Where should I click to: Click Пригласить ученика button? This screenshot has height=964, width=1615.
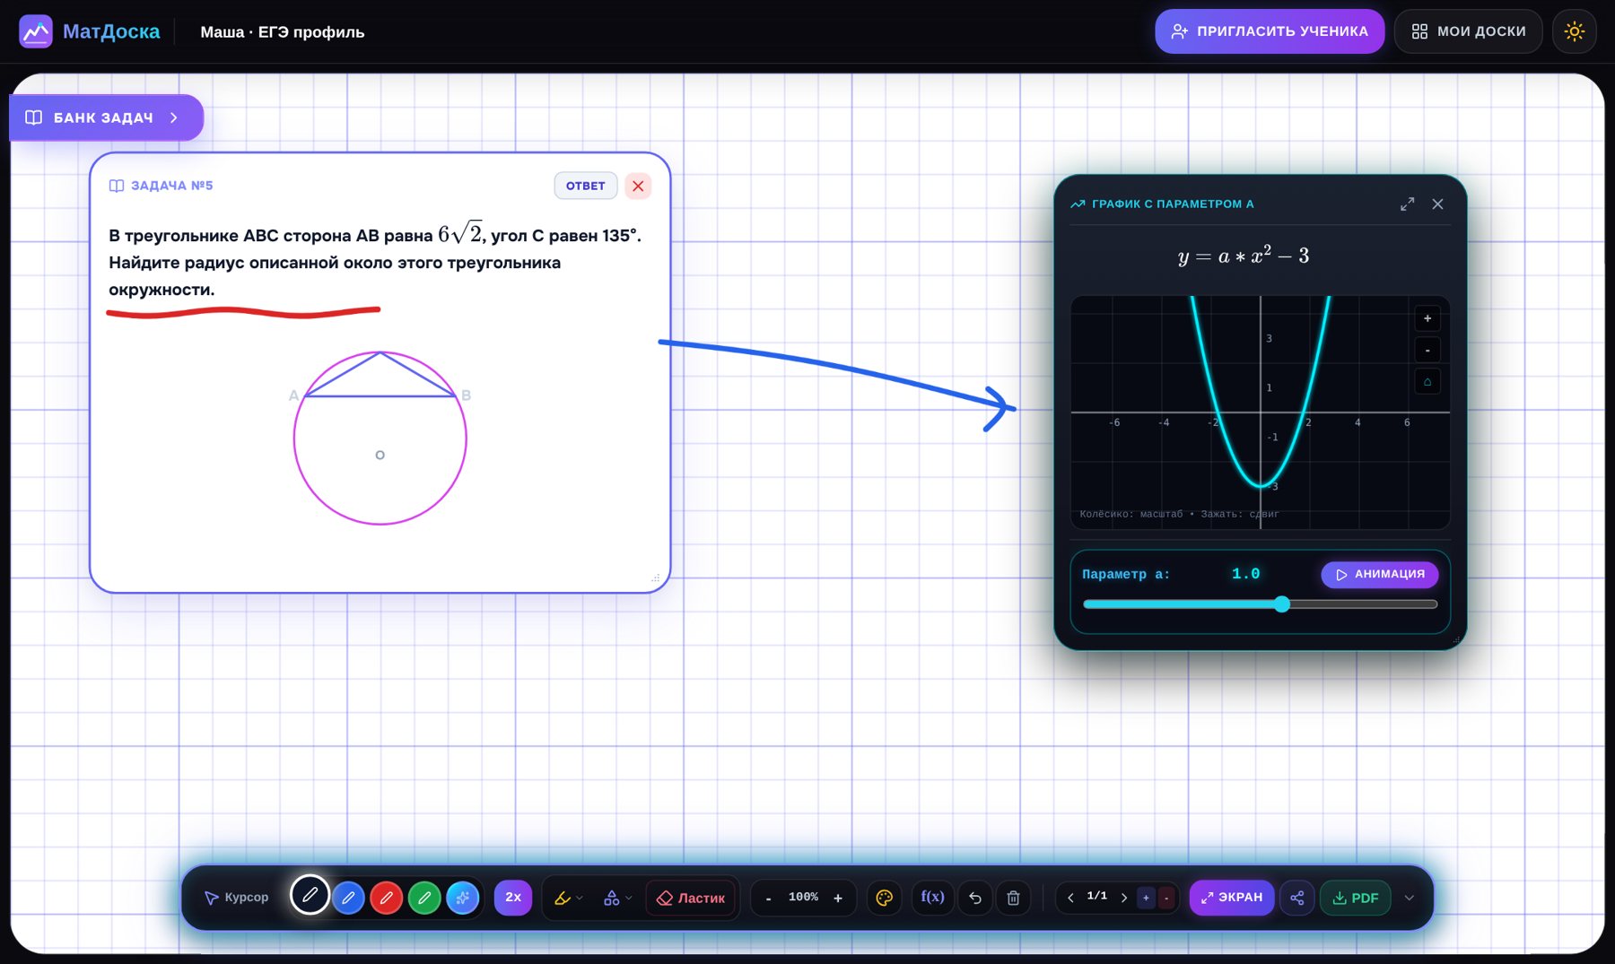[x=1270, y=31]
